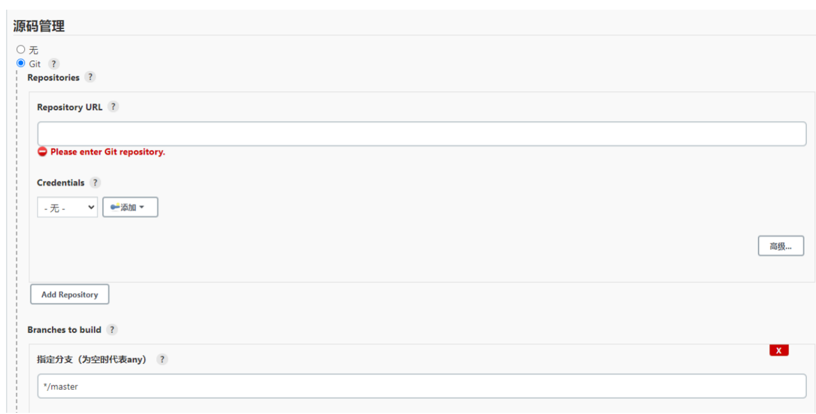This screenshot has height=414, width=816.
Task: Click help icon beside Repositories label
Action: [x=90, y=77]
